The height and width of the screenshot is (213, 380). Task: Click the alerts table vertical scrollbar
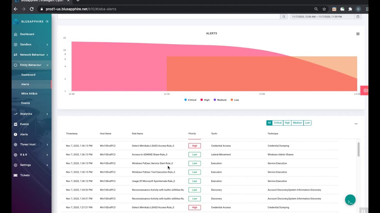(x=359, y=150)
